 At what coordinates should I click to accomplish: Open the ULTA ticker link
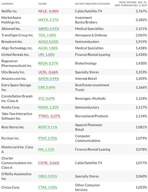click(48, 72)
